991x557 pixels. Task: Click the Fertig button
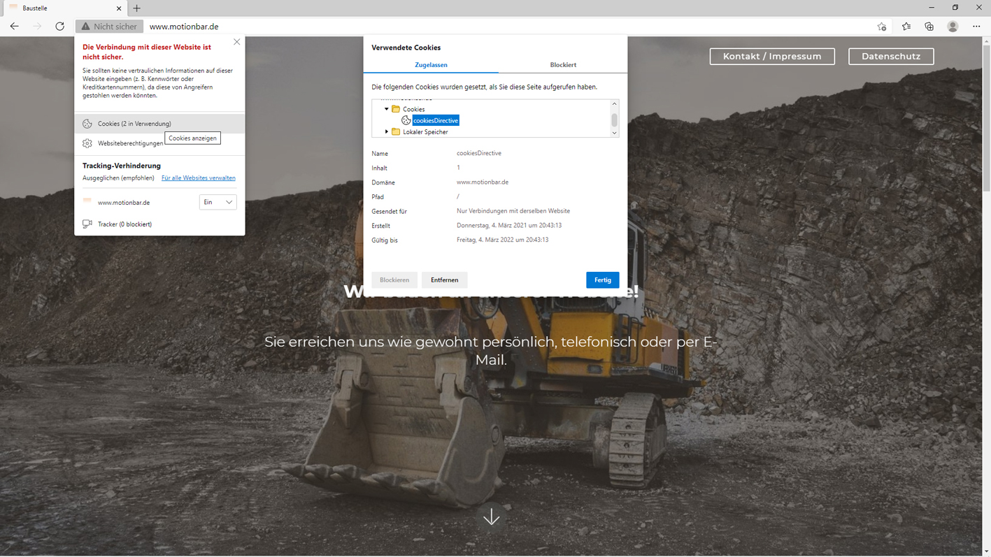pyautogui.click(x=602, y=280)
